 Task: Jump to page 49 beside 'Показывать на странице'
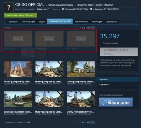pyautogui.click(x=88, y=122)
